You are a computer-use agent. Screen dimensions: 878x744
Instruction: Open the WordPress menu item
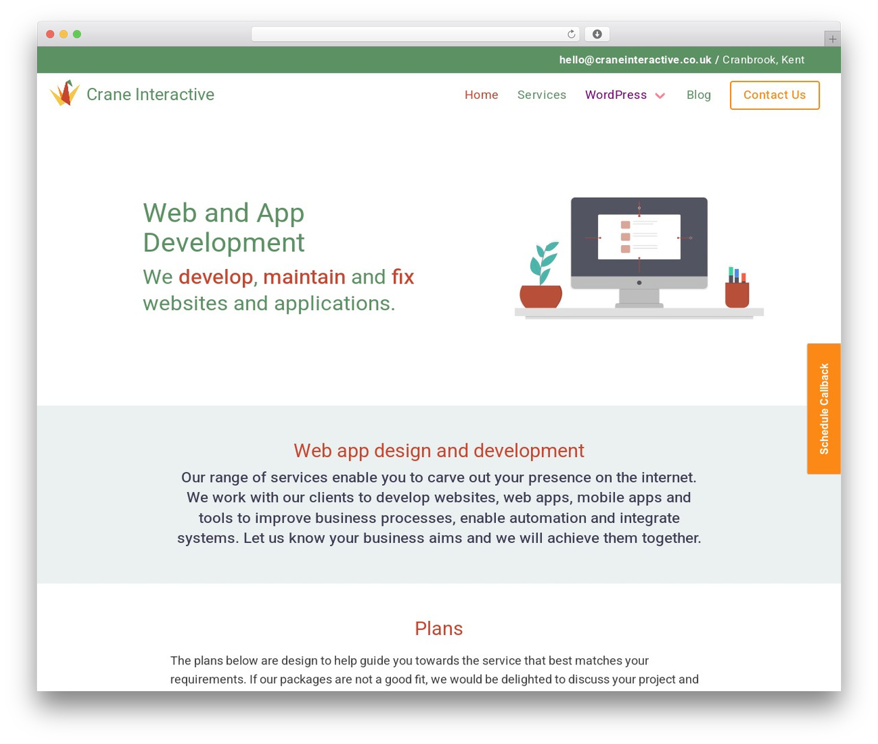(x=616, y=95)
